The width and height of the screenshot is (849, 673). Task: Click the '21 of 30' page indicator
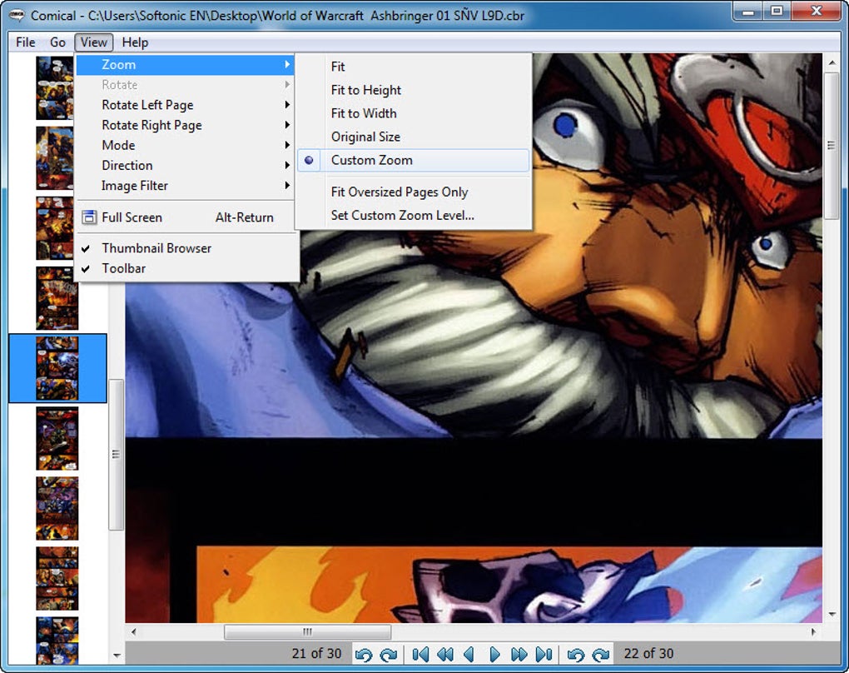[x=317, y=654]
